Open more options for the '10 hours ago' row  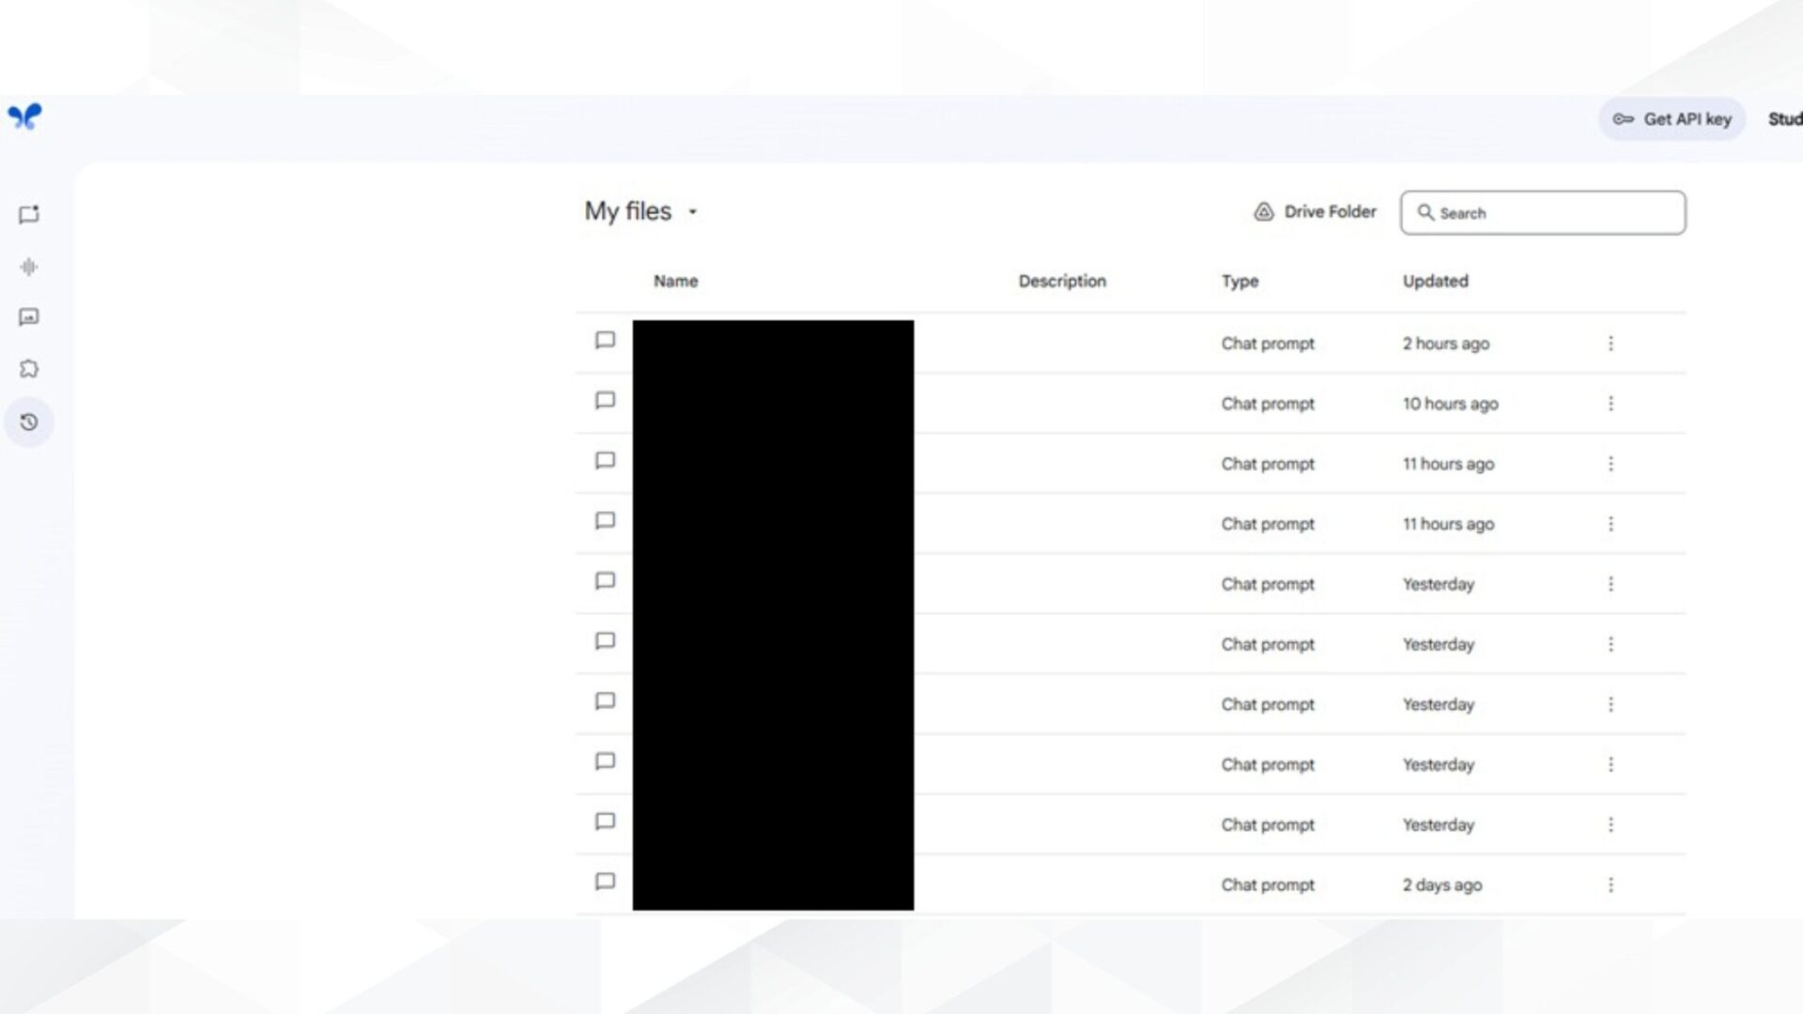(1610, 404)
